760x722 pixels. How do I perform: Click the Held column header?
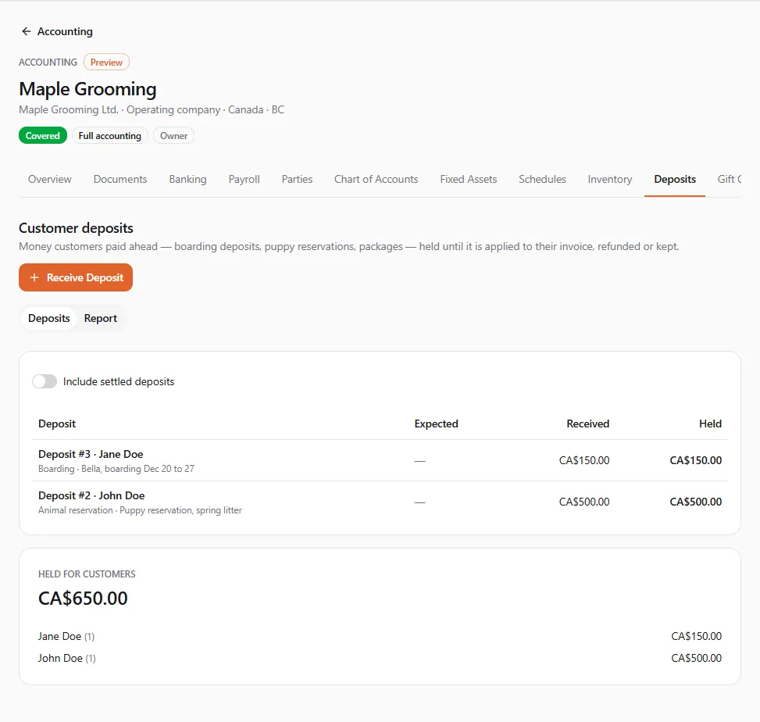(x=710, y=424)
